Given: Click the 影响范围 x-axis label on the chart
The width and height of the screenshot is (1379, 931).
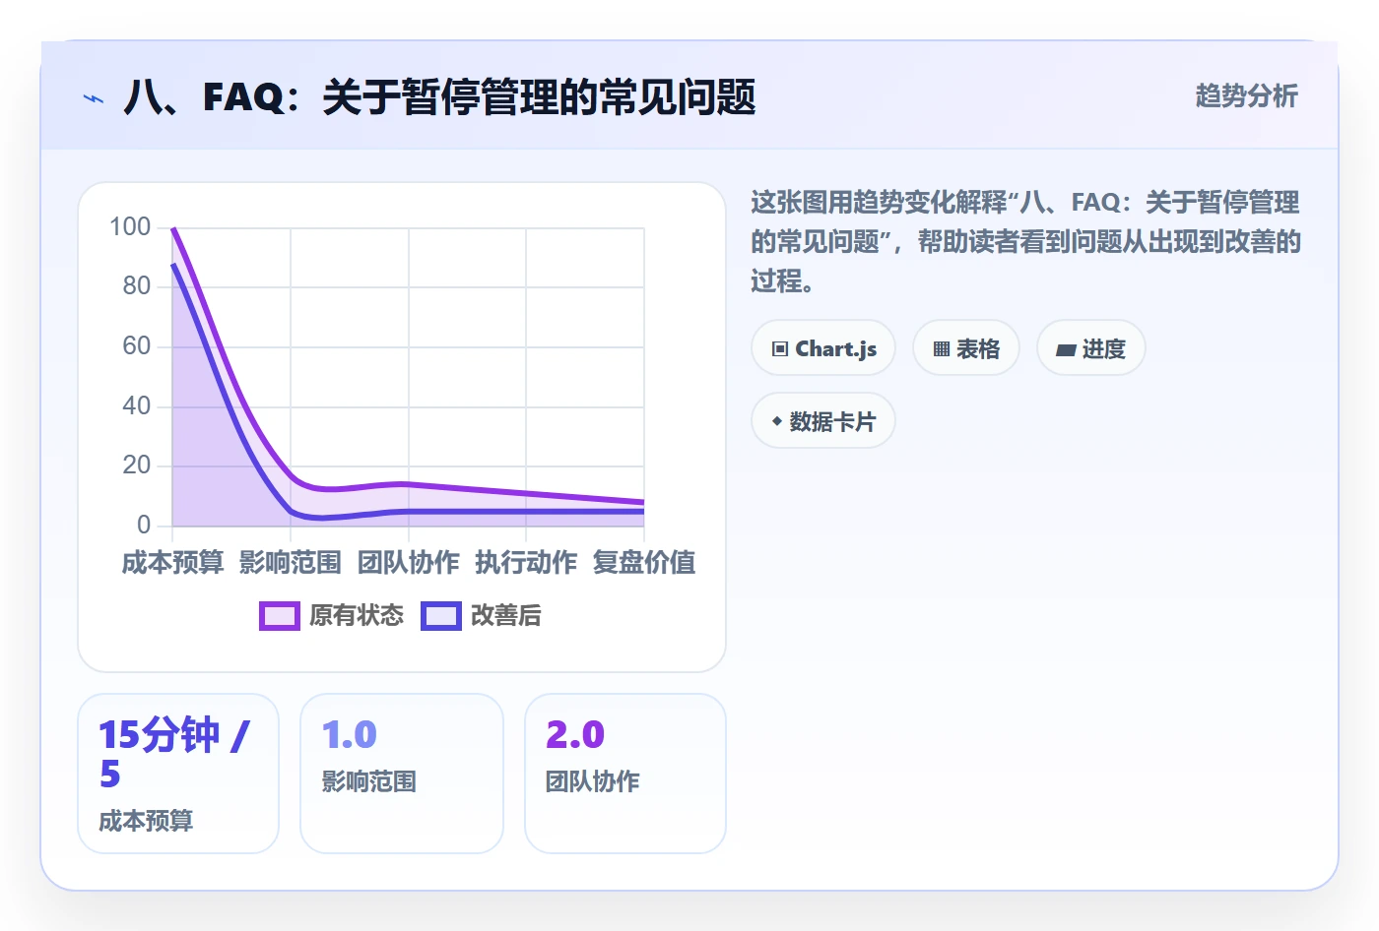Looking at the screenshot, I should point(291,563).
